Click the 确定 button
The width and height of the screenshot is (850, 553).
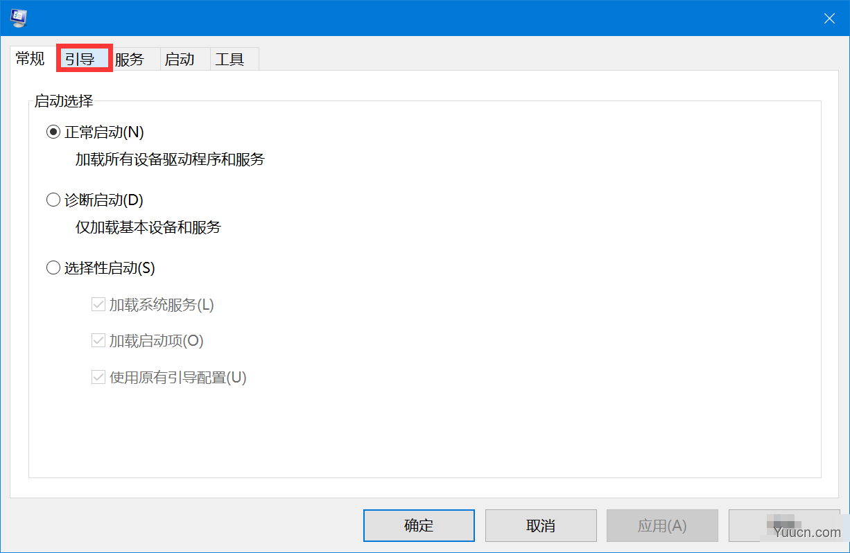click(419, 525)
